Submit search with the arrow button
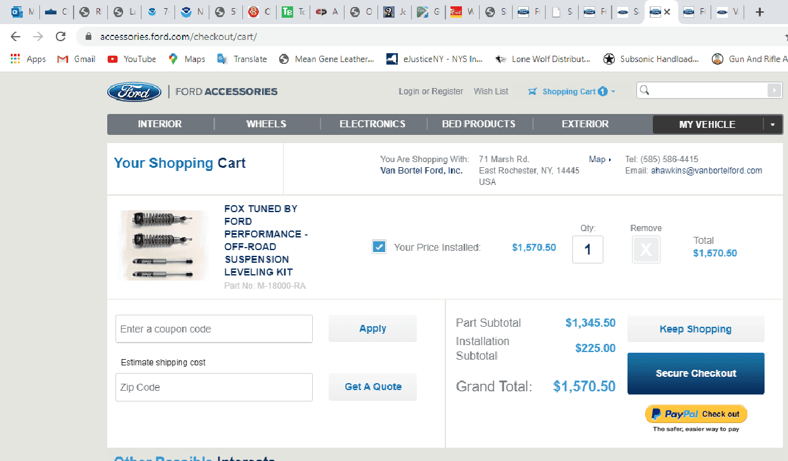This screenshot has height=461, width=788. 773,91
